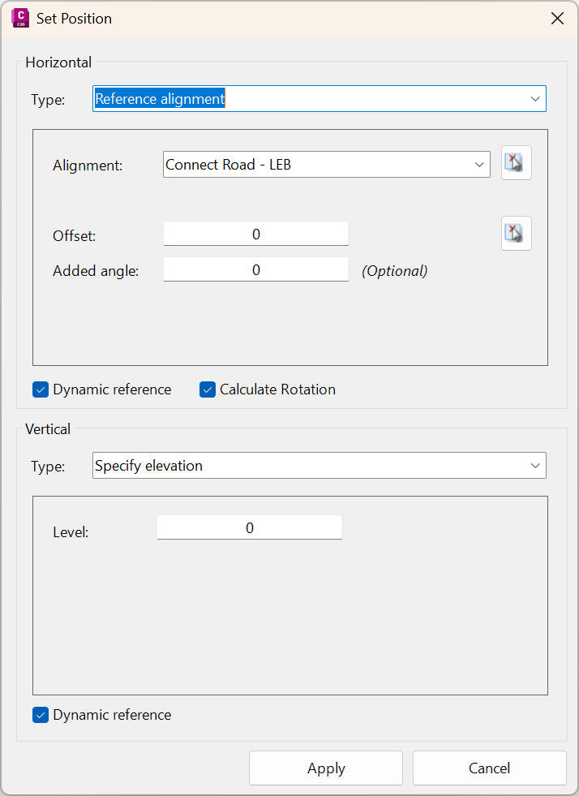Image resolution: width=579 pixels, height=796 pixels.
Task: Click the pick offset icon beside Offset field
Action: (516, 234)
